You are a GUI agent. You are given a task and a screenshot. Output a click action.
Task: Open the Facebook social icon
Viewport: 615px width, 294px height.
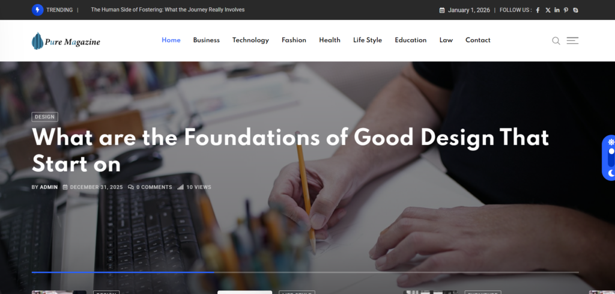click(538, 10)
